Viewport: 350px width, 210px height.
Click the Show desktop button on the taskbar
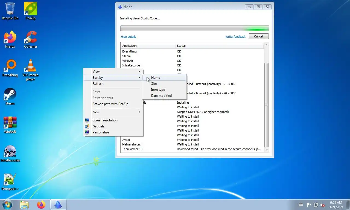click(x=348, y=205)
